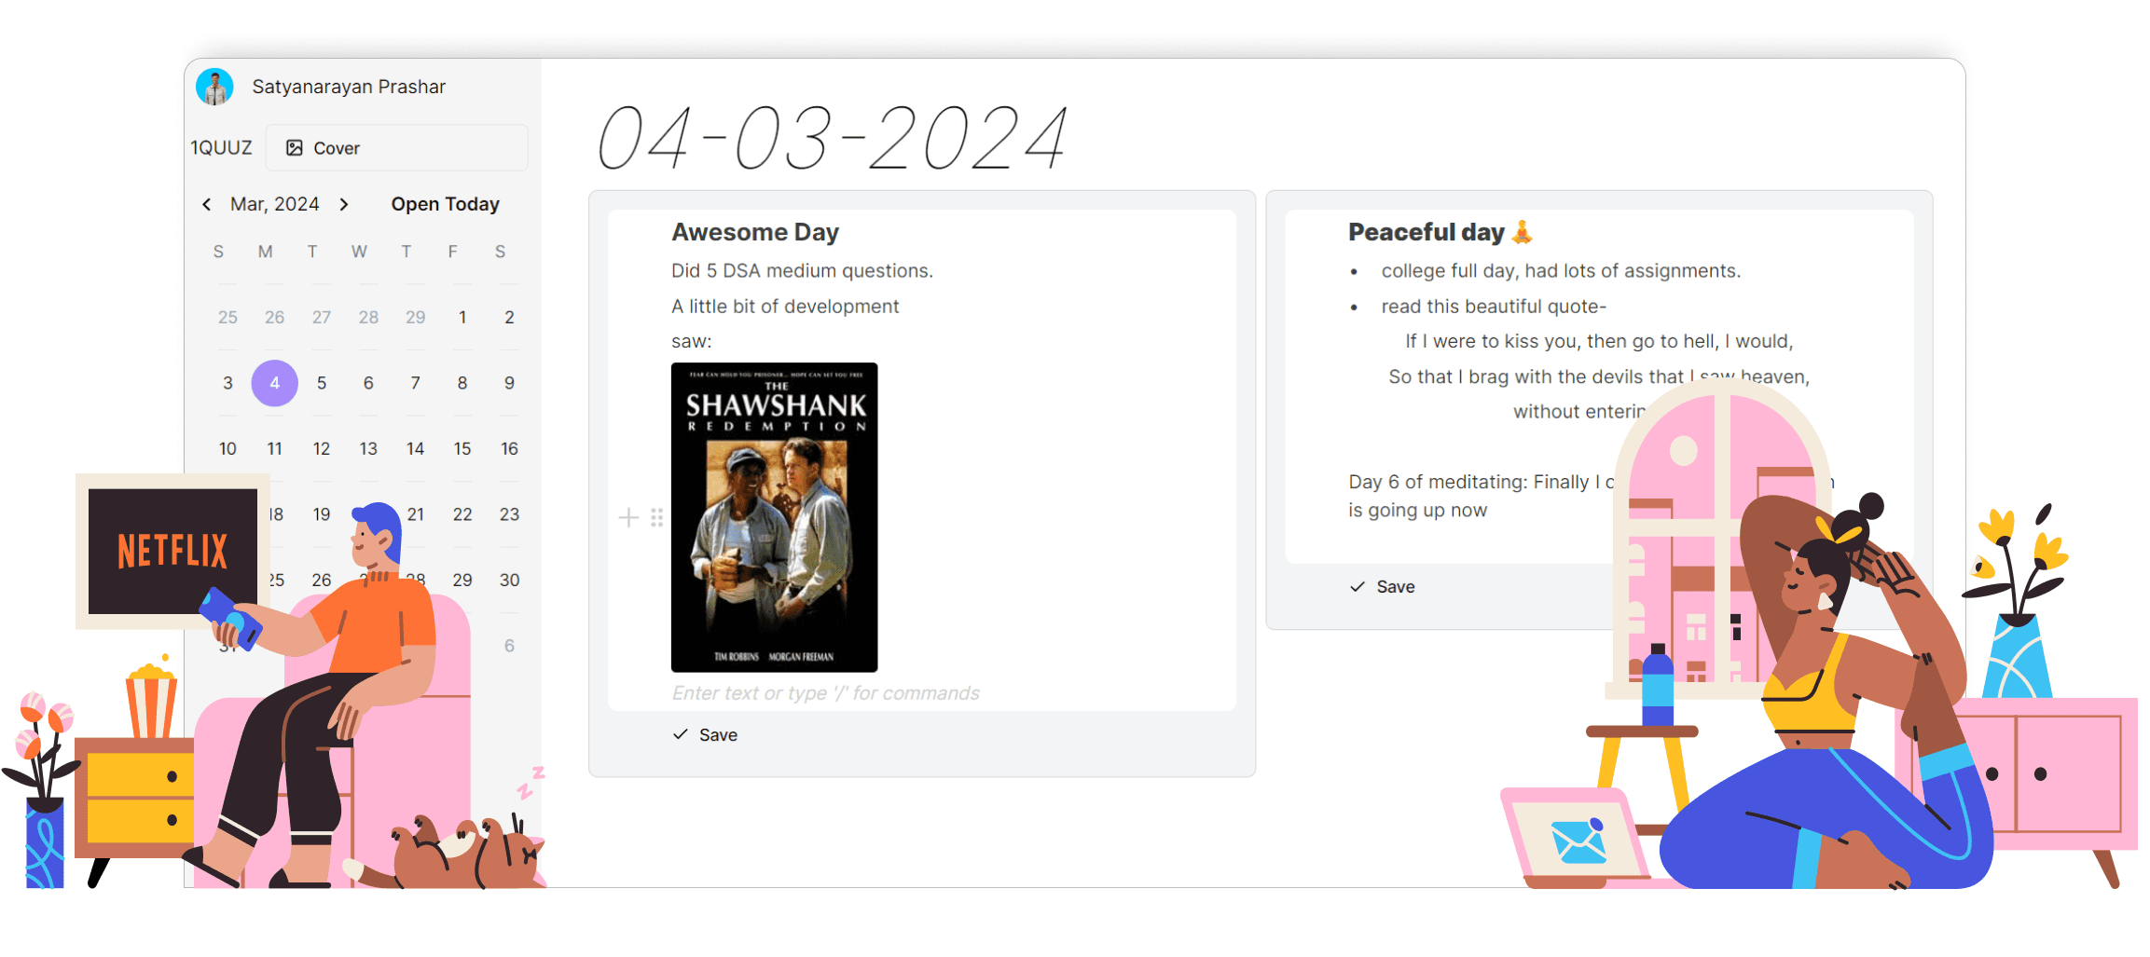The height and width of the screenshot is (957, 2150).
Task: Select next-month date 6
Action: point(509,646)
